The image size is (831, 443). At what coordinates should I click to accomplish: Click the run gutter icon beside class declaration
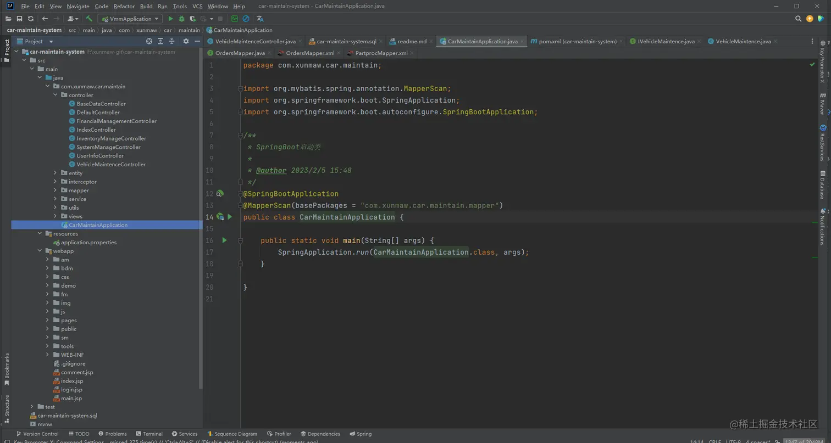230,217
